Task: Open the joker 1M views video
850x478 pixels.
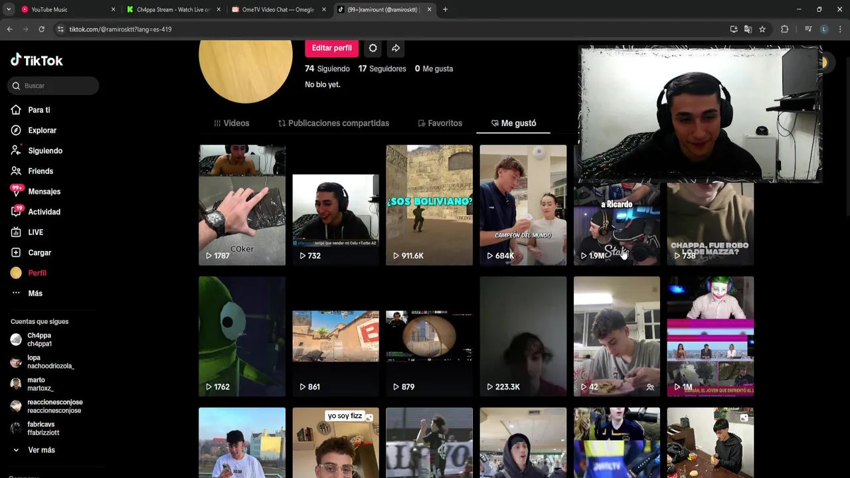Action: [x=710, y=336]
